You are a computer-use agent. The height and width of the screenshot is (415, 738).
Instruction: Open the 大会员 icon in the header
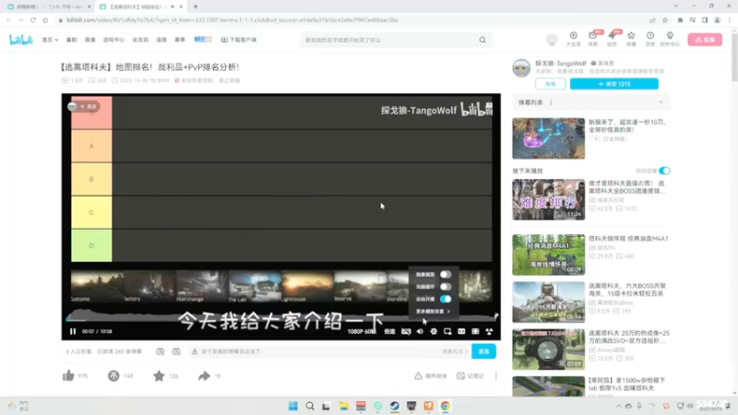(573, 39)
